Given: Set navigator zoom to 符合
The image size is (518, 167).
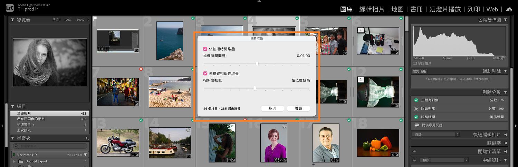Looking at the screenshot, I should pyautogui.click(x=56, y=20).
